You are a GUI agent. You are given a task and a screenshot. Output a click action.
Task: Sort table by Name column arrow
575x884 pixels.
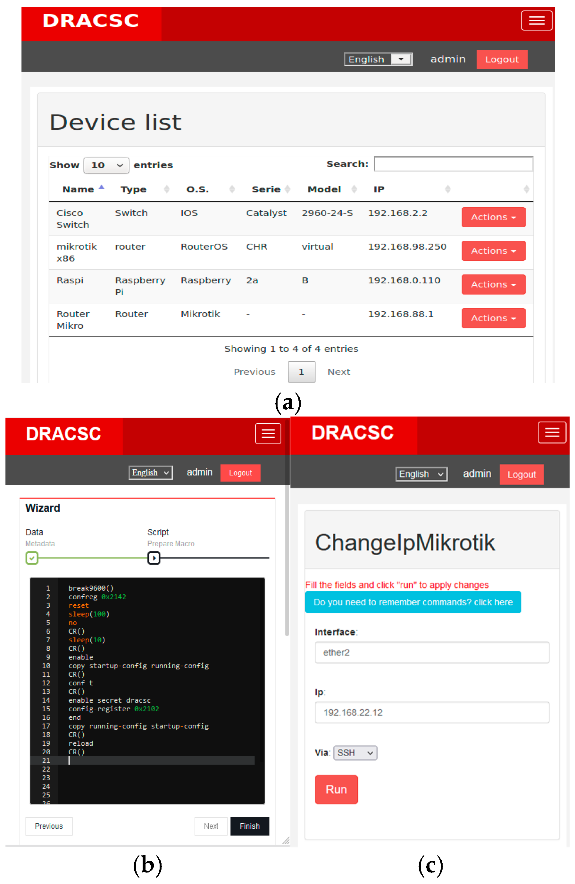point(101,187)
